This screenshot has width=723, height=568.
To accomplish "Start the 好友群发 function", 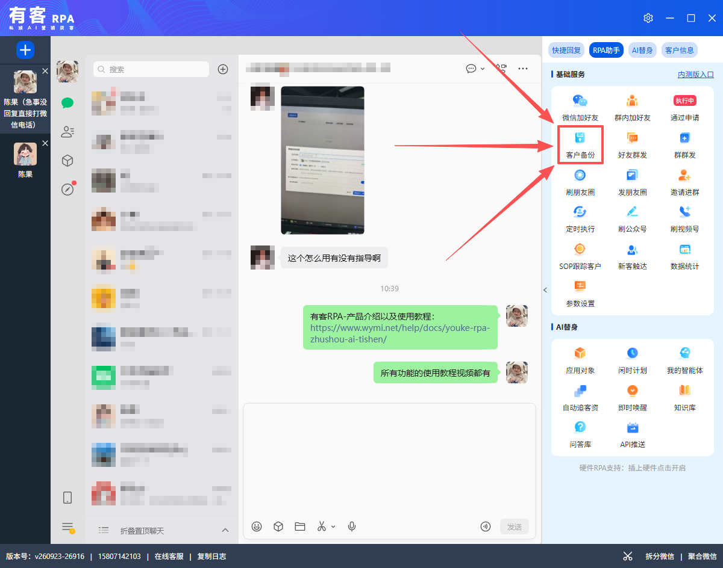I will (x=632, y=146).
